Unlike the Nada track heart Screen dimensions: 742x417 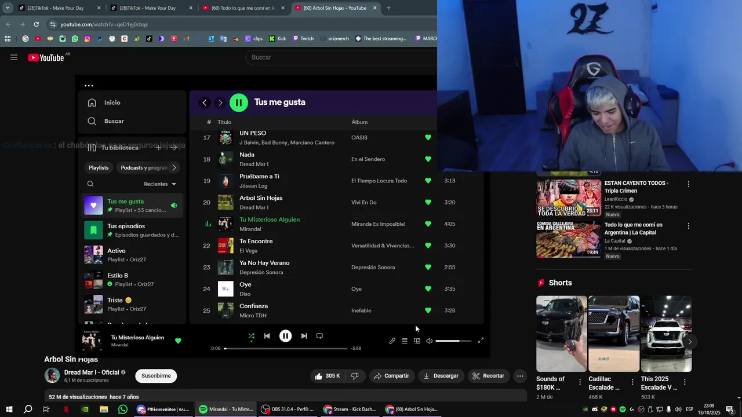(428, 159)
